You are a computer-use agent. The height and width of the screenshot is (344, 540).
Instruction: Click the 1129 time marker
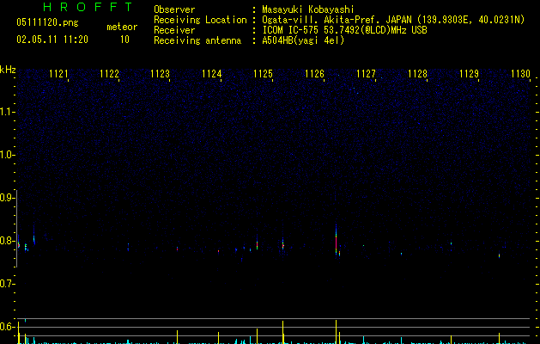[x=469, y=74]
